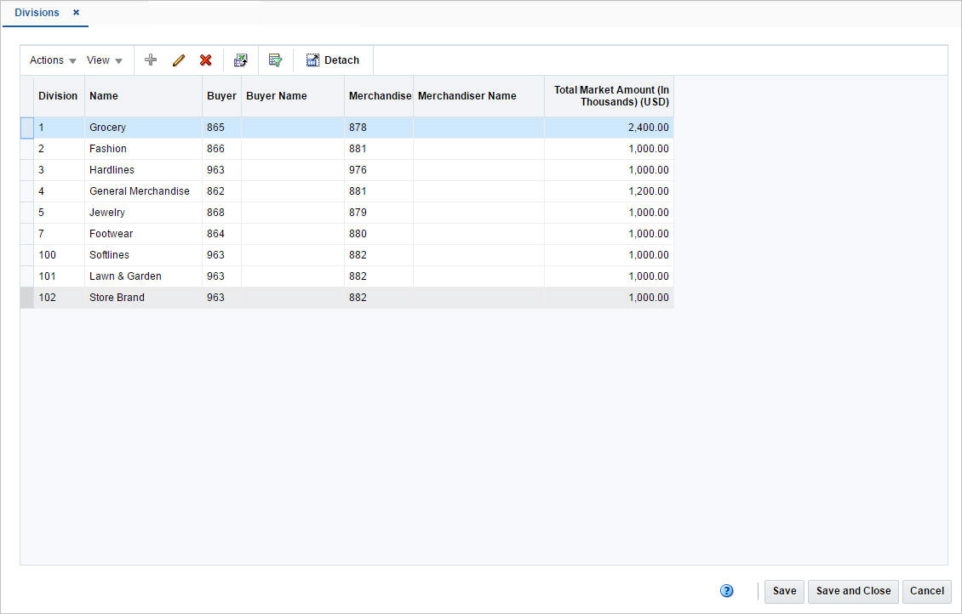Click buyer value 866
Viewport: 962px width, 614px height.
221,149
